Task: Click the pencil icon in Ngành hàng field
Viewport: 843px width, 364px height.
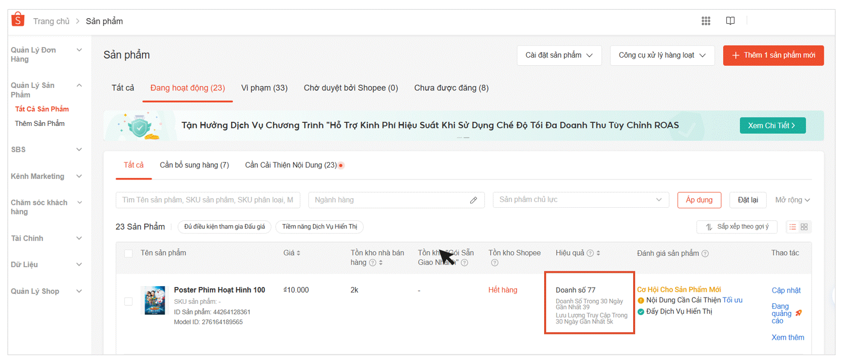Action: pos(473,200)
